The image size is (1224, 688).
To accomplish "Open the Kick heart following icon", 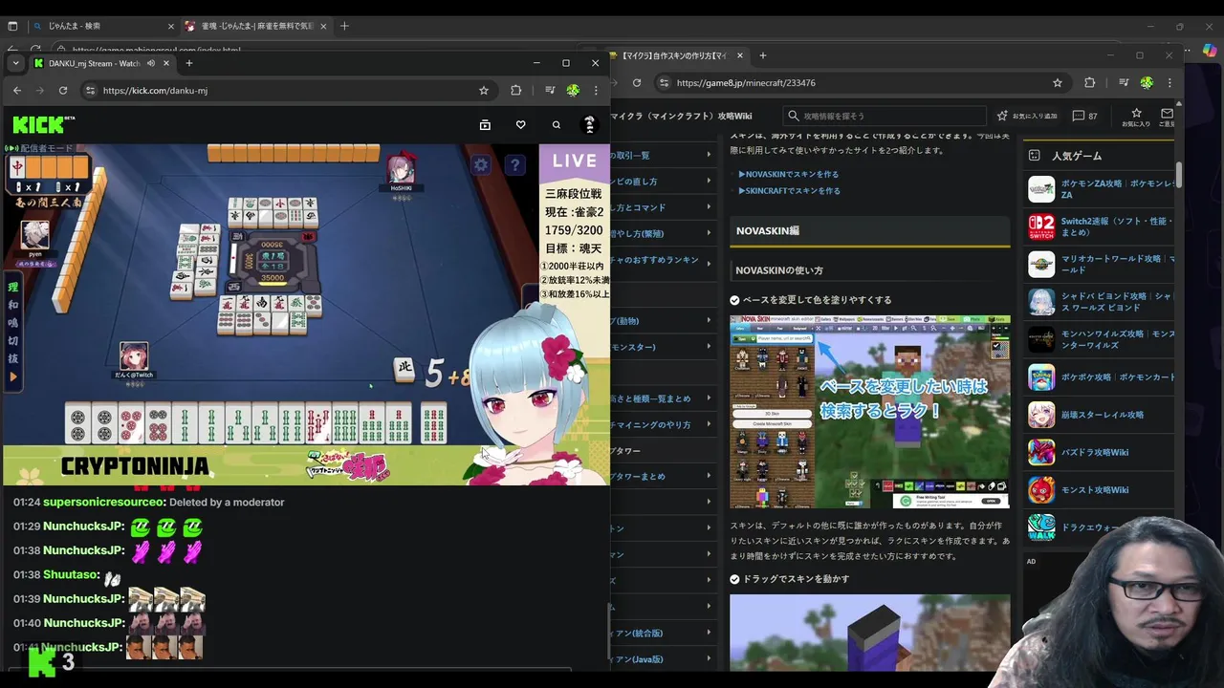I will [520, 124].
